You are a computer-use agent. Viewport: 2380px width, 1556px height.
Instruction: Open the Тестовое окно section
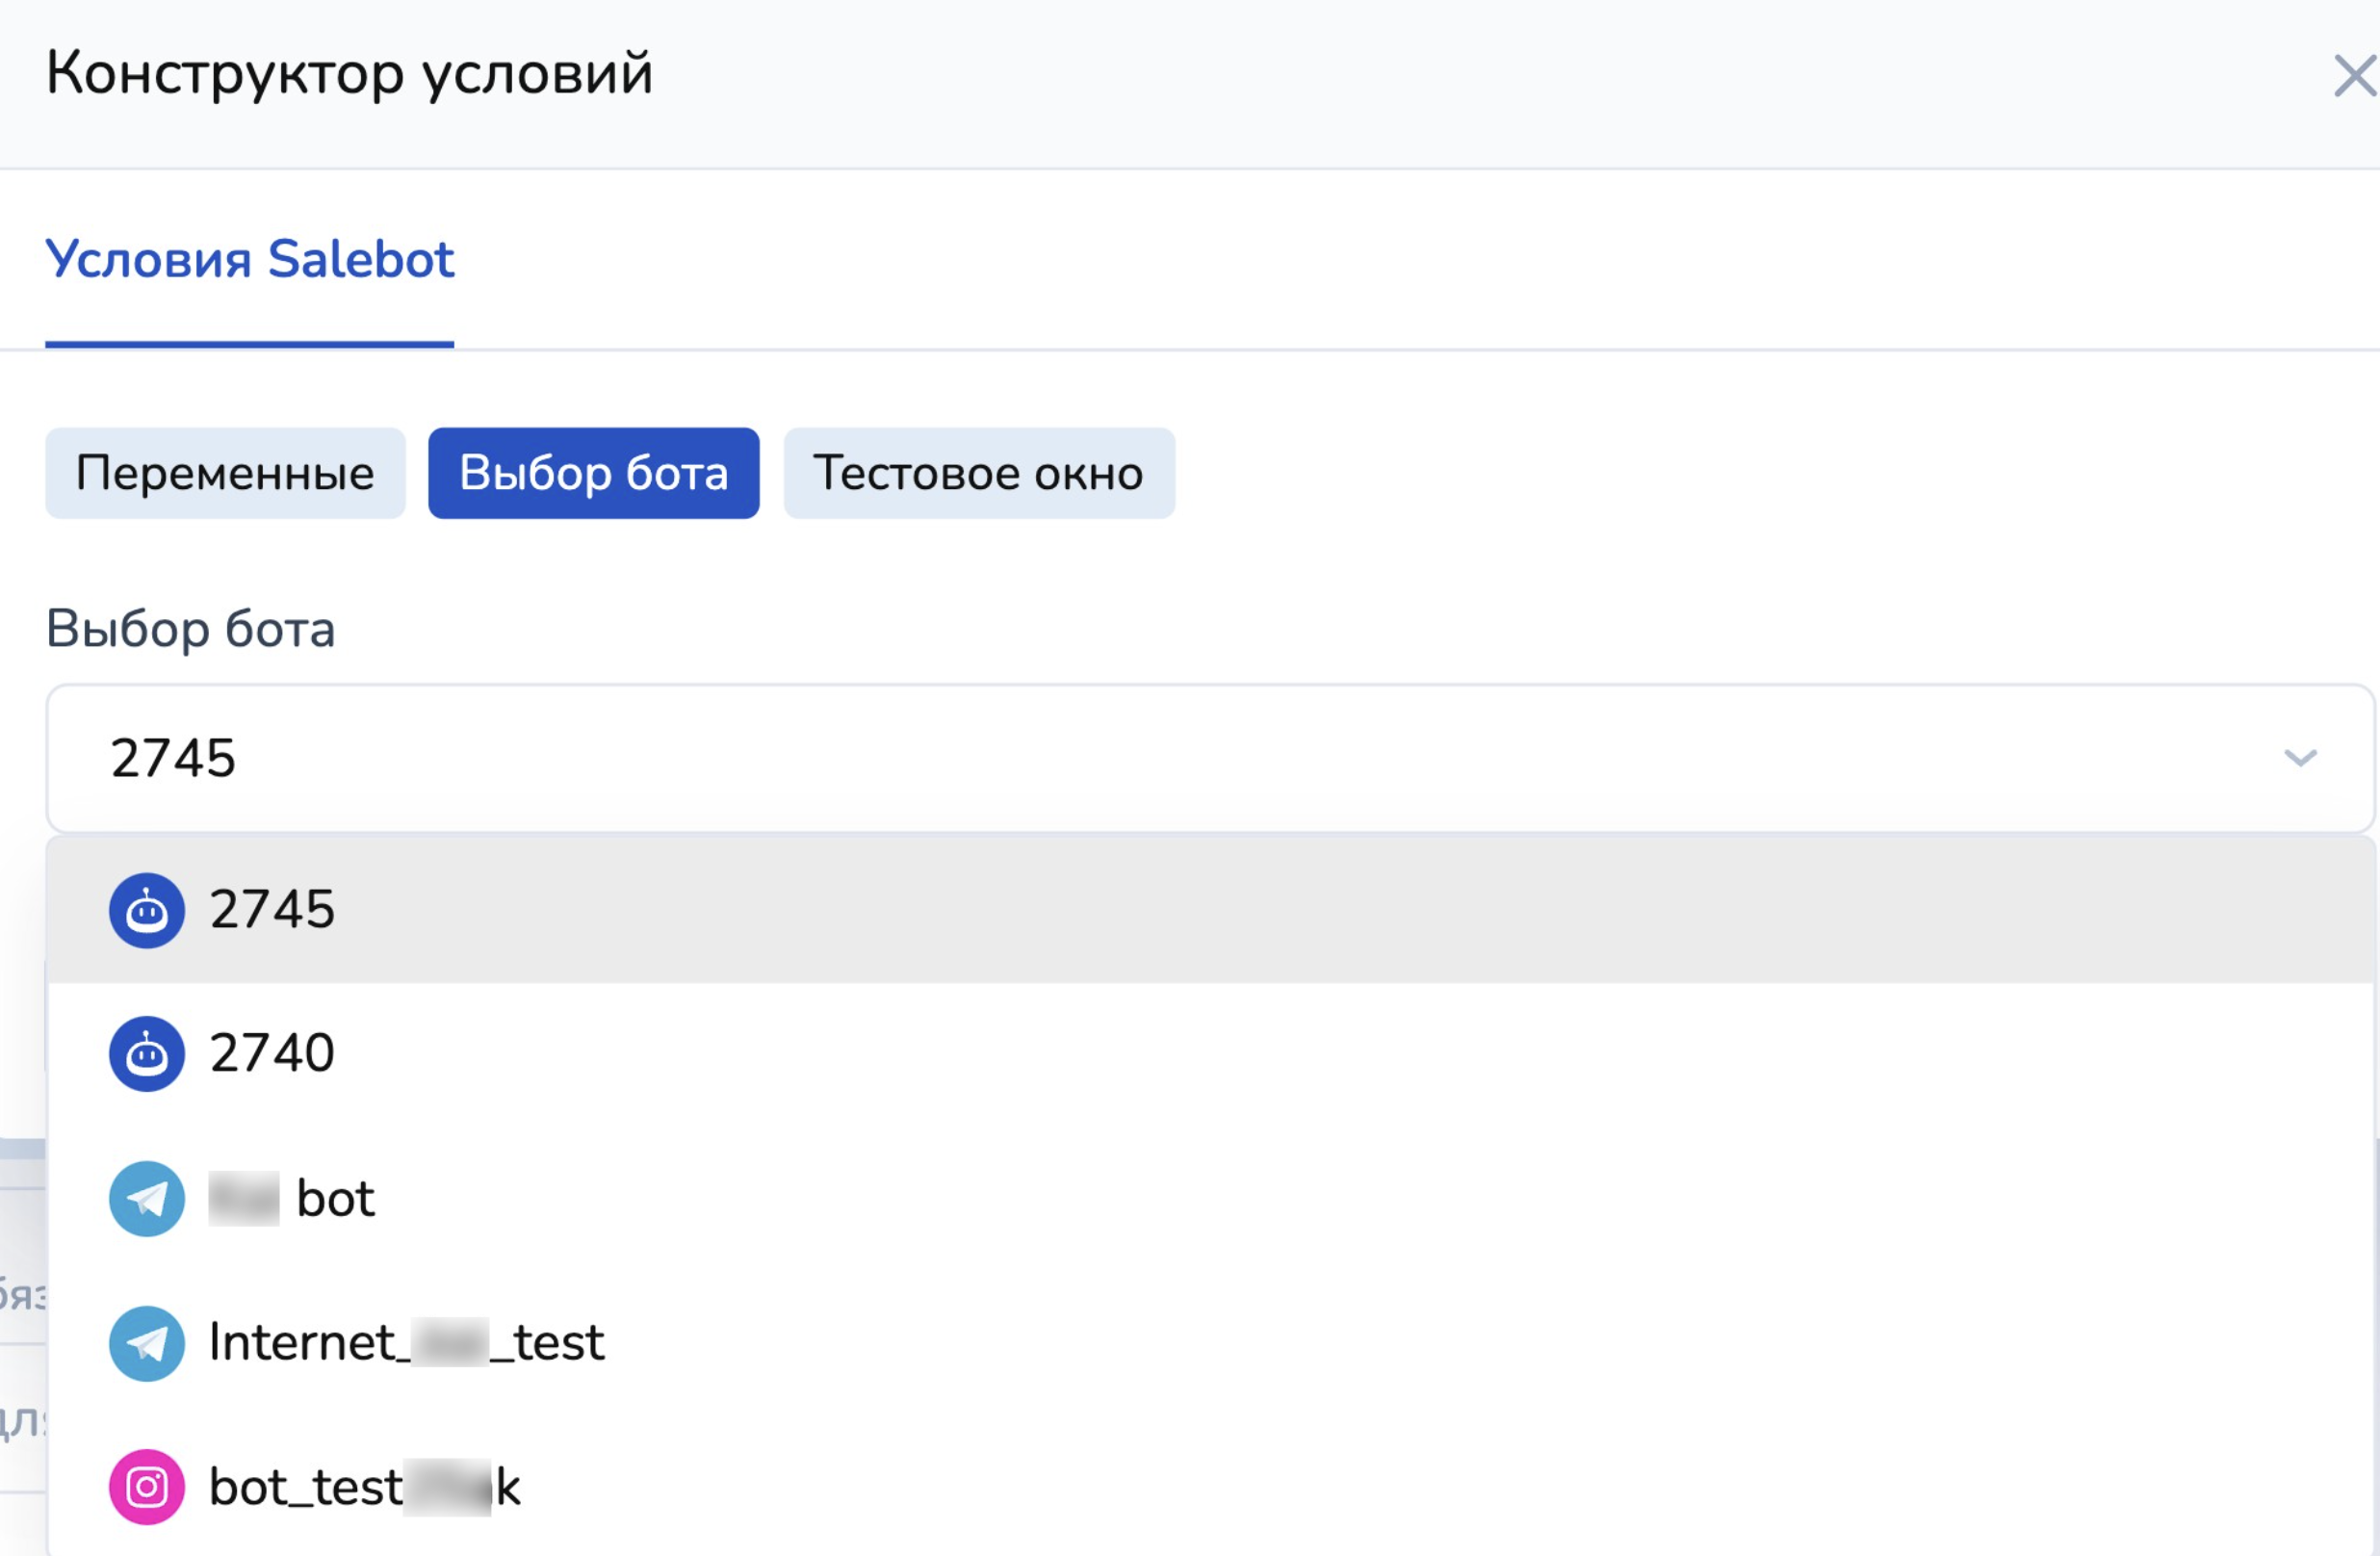979,473
